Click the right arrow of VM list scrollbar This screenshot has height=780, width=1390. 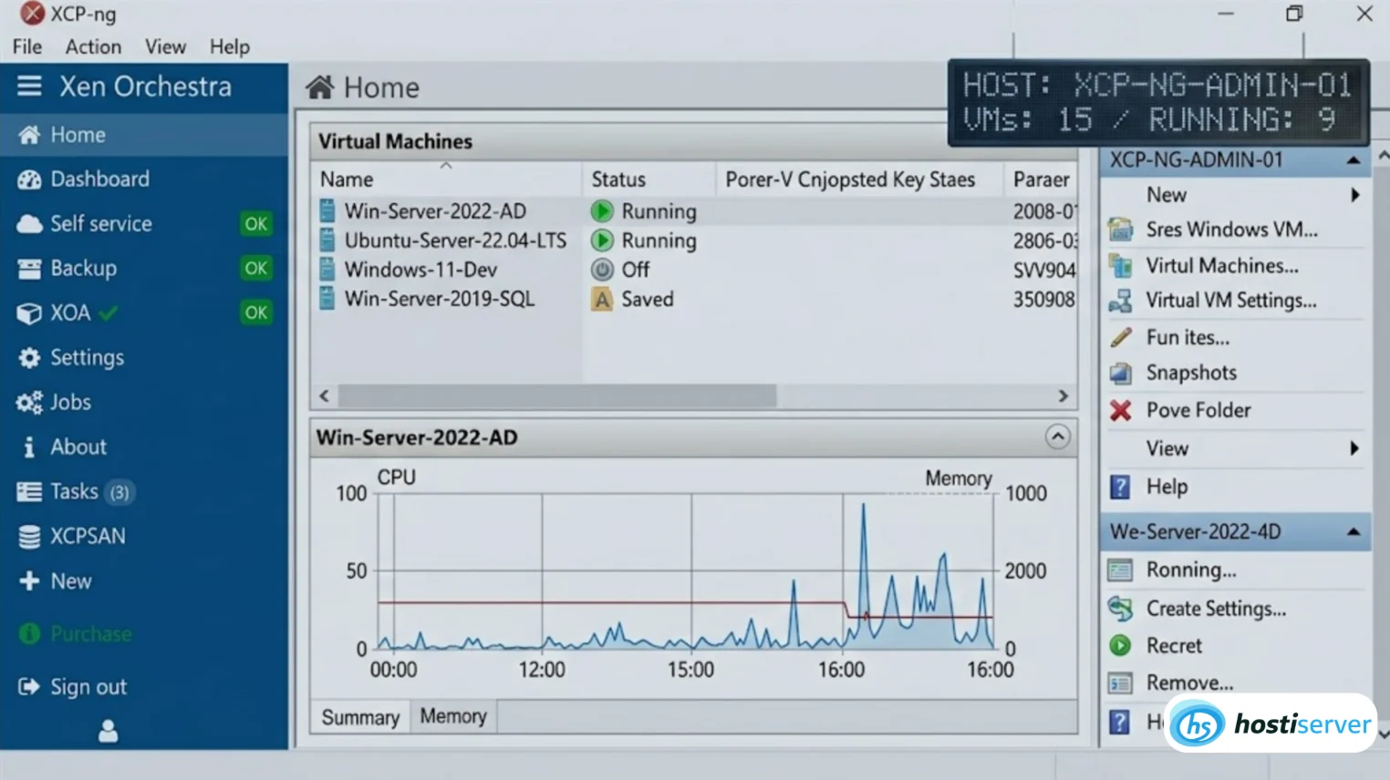click(x=1063, y=396)
